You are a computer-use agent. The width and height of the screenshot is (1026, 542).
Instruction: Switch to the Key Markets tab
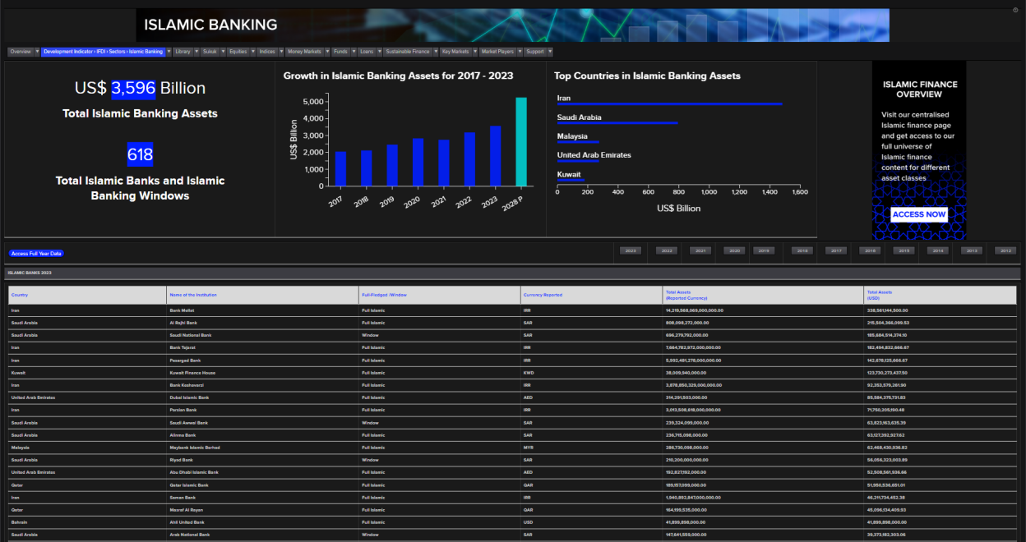pyautogui.click(x=455, y=52)
